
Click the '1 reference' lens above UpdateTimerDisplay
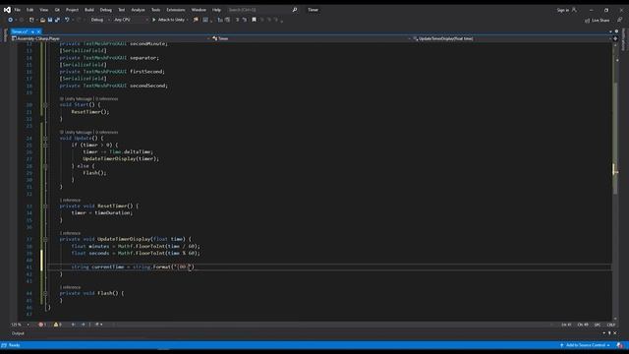pyautogui.click(x=70, y=233)
